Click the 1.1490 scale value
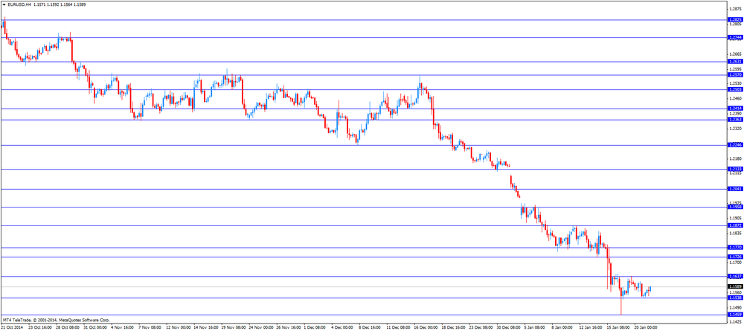Screen dimensions: 744x331 [734, 306]
